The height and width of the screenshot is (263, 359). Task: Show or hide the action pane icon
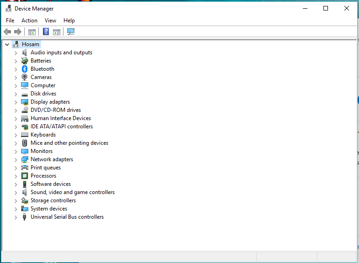(57, 32)
